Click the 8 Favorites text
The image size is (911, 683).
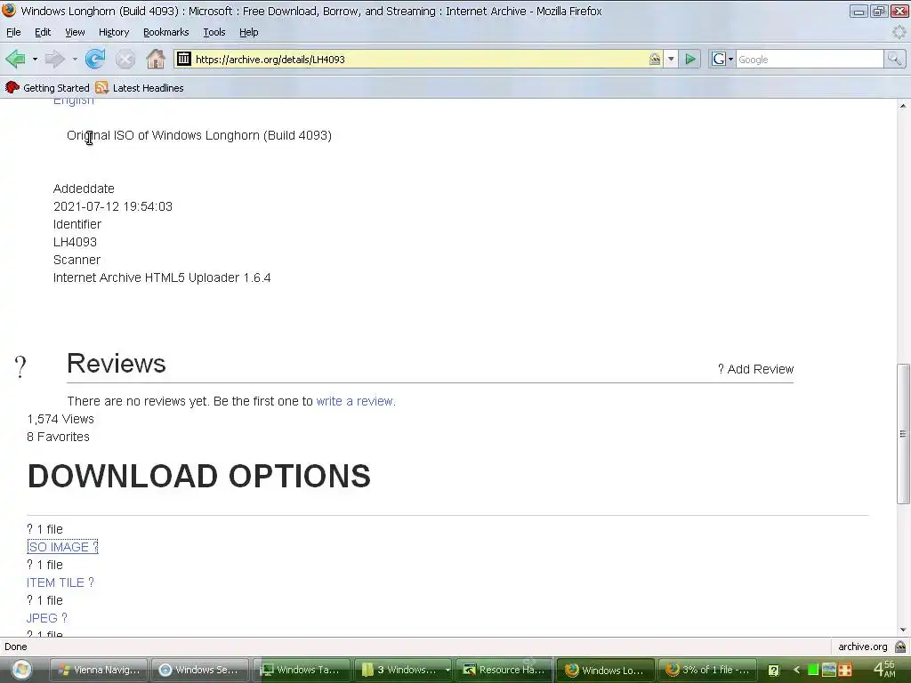tap(58, 437)
